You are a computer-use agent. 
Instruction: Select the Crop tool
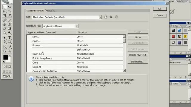5,15
